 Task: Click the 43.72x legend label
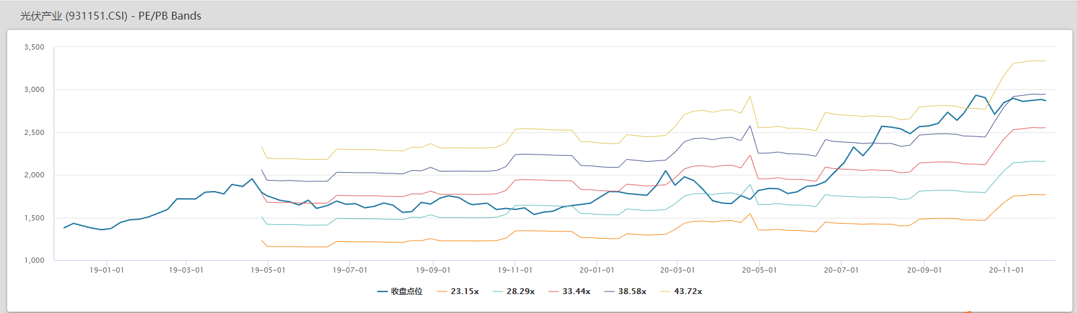click(688, 291)
